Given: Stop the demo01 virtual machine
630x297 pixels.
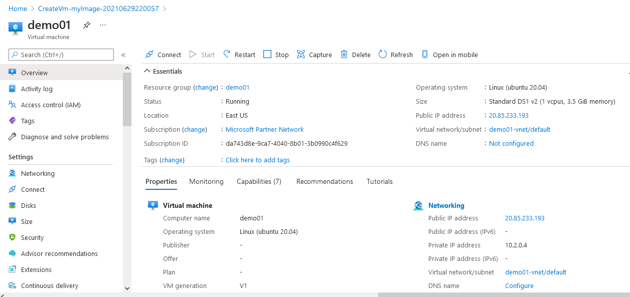Looking at the screenshot, I should pos(276,55).
